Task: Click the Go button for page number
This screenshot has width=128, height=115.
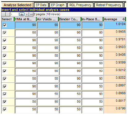Action: [22, 14]
